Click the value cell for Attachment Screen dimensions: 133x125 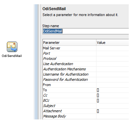(x=112, y=111)
